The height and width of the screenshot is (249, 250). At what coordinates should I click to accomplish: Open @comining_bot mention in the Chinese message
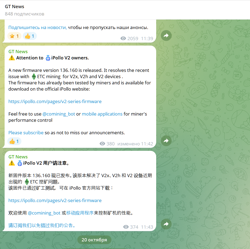point(44,213)
